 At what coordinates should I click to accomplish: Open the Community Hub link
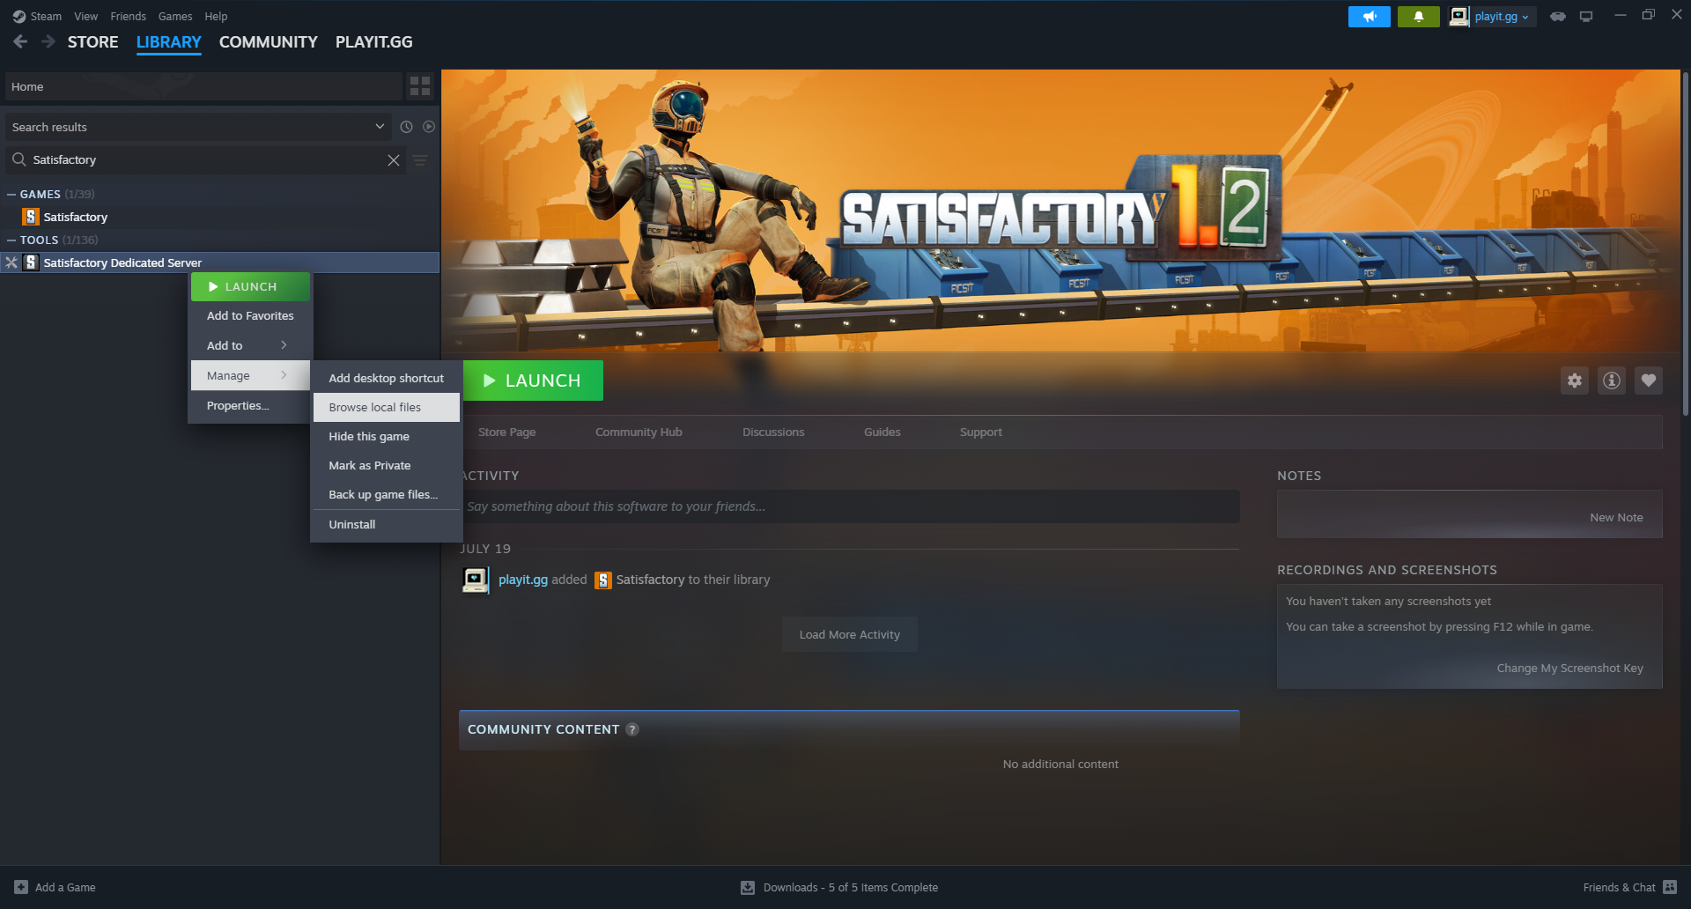point(639,432)
